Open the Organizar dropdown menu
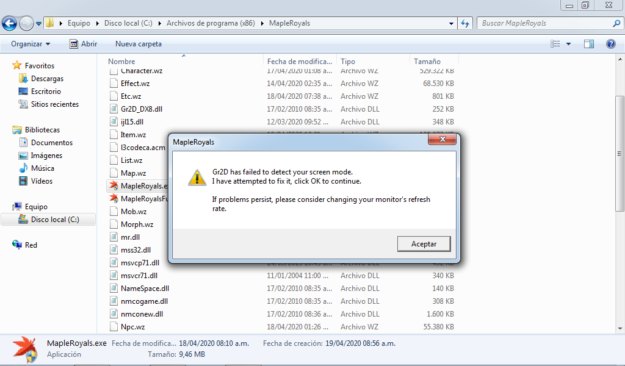625x366 pixels. [31, 44]
